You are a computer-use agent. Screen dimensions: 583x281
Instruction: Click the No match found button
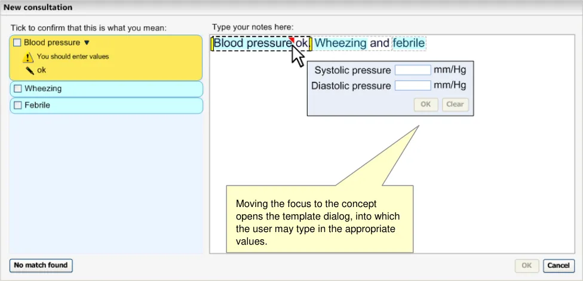click(41, 265)
